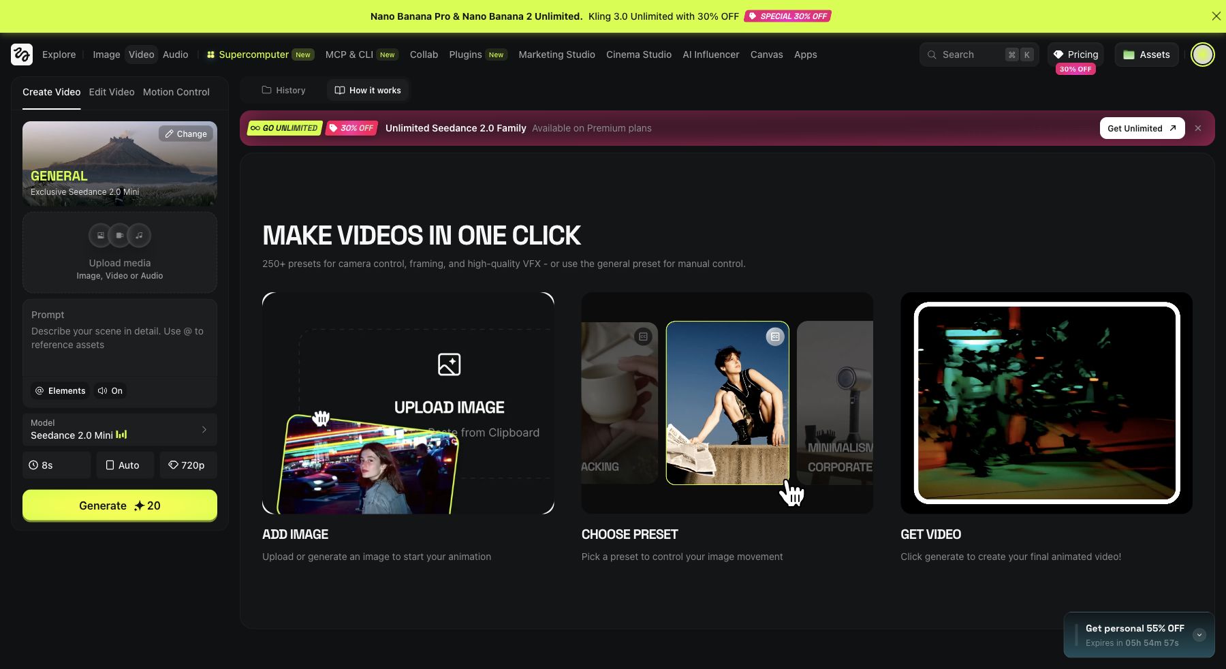The image size is (1226, 669).
Task: Select the Create Video tab
Action: [x=52, y=92]
